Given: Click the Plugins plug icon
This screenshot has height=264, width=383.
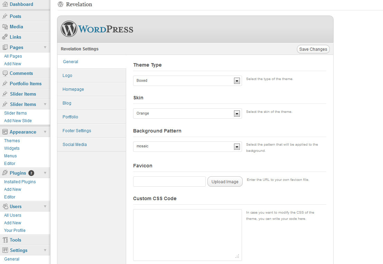Looking at the screenshot, I should (5, 173).
